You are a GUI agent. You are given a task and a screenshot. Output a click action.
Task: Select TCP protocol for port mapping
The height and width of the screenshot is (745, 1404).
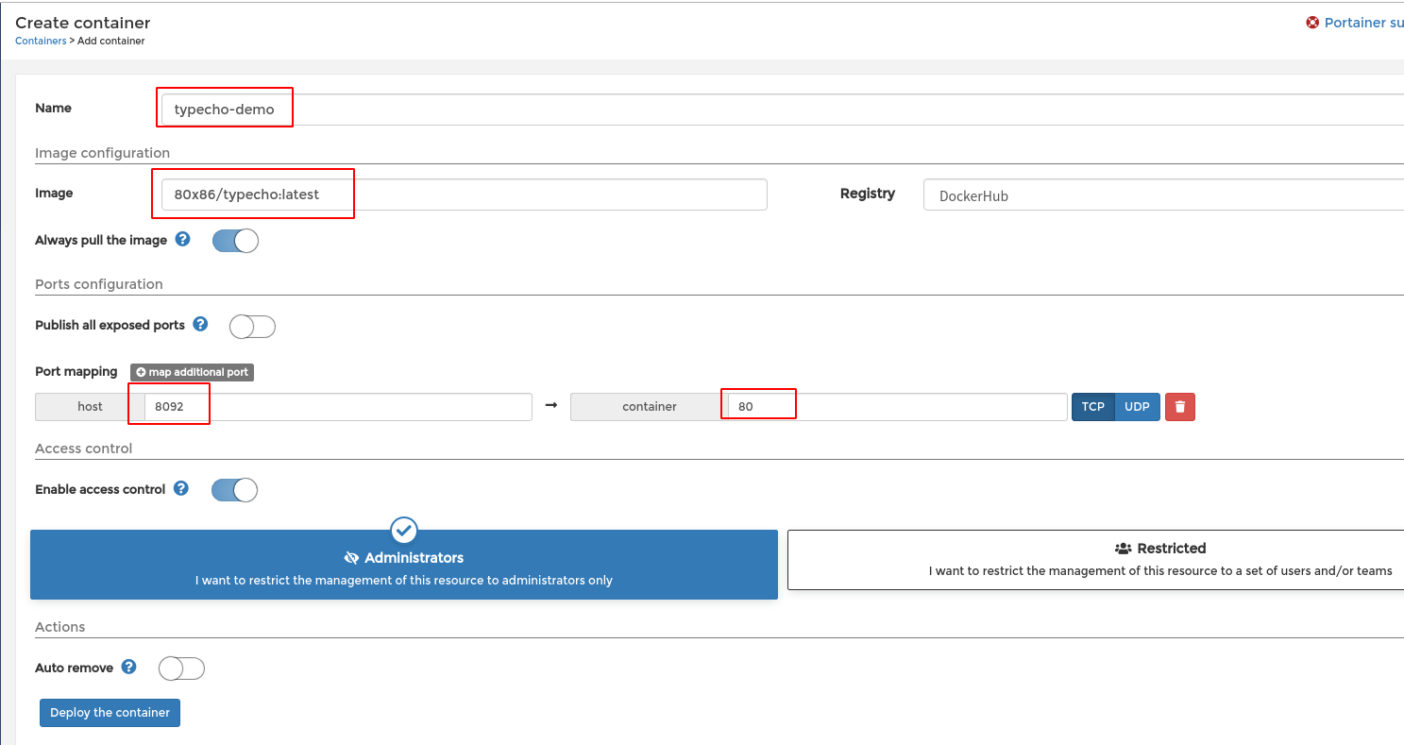click(1092, 407)
